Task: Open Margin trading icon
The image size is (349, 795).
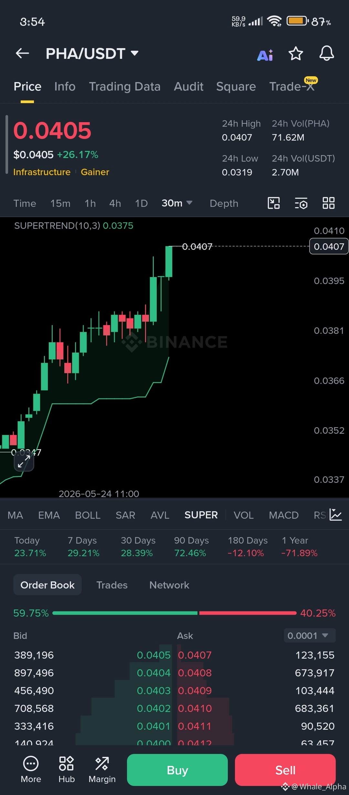Action: pos(102,770)
